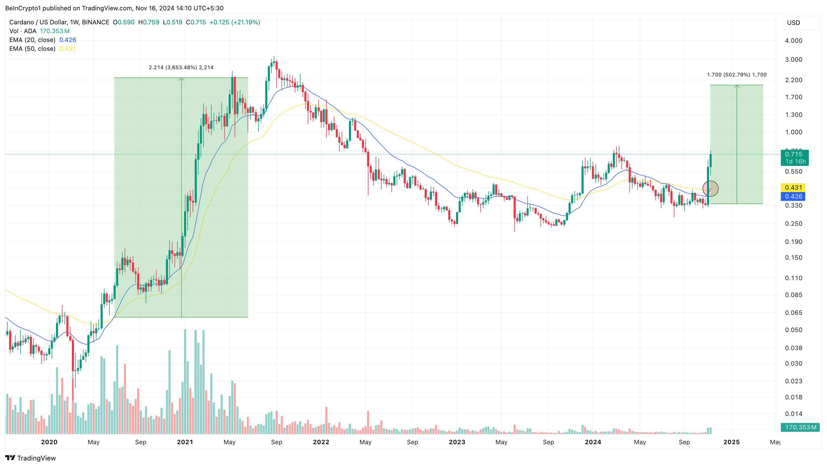Click the 1W interval in chart title
Screen dimensions: 827x467
coord(74,22)
